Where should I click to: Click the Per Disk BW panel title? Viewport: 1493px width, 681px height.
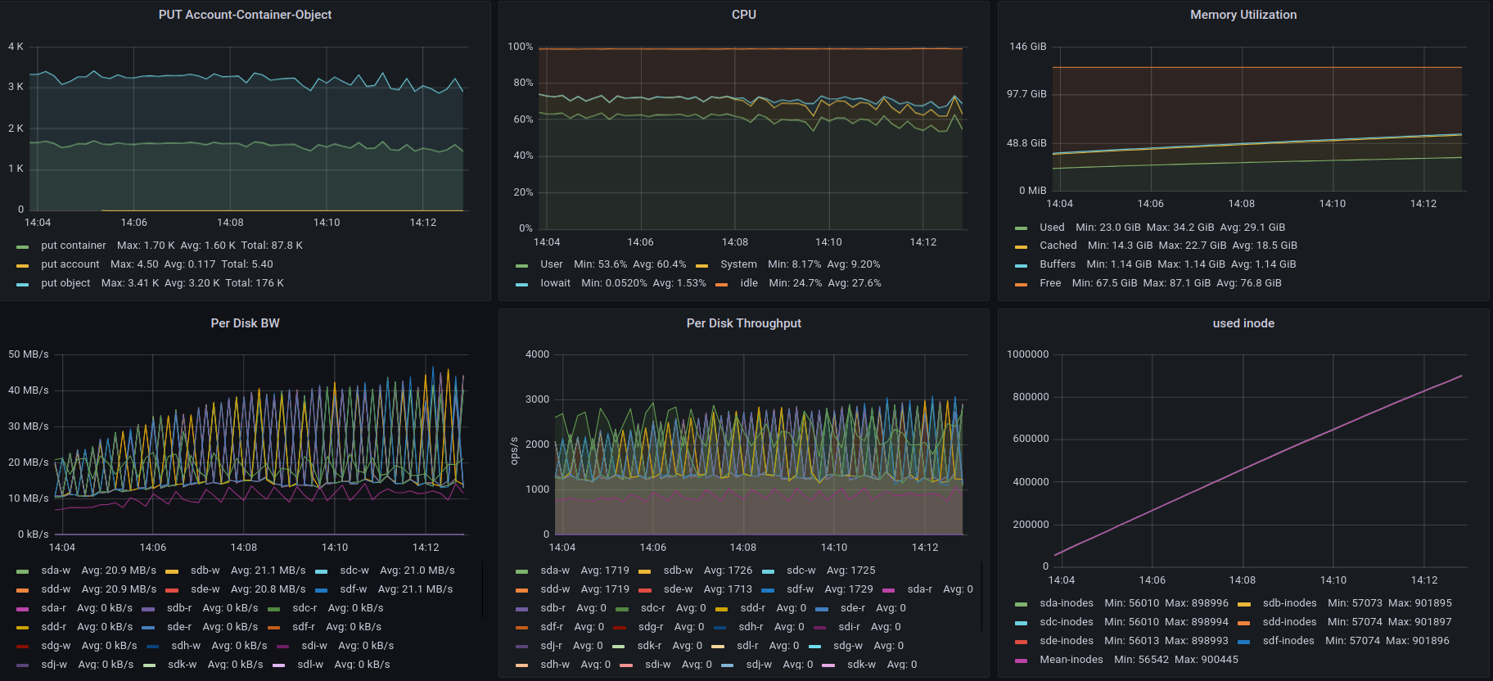[245, 323]
